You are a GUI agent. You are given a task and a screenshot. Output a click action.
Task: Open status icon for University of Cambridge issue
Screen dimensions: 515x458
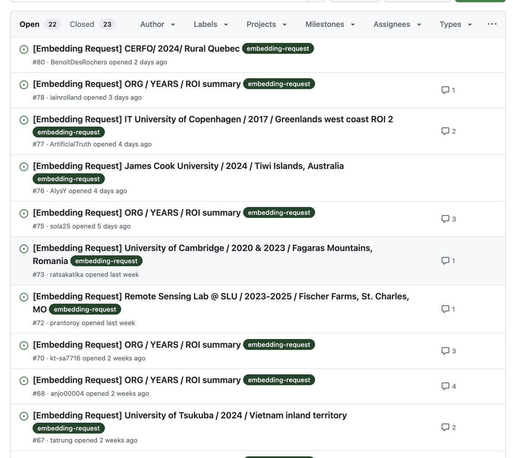[x=24, y=249]
